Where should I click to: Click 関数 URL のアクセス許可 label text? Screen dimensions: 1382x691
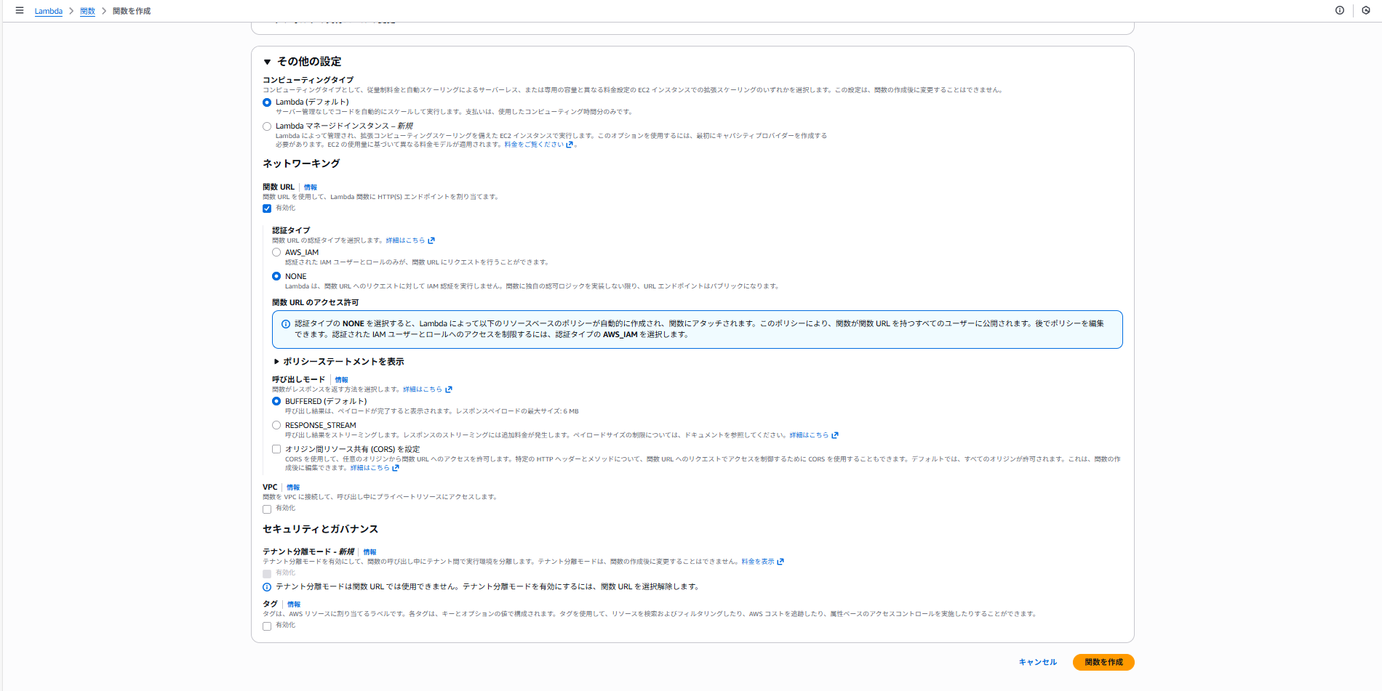315,302
